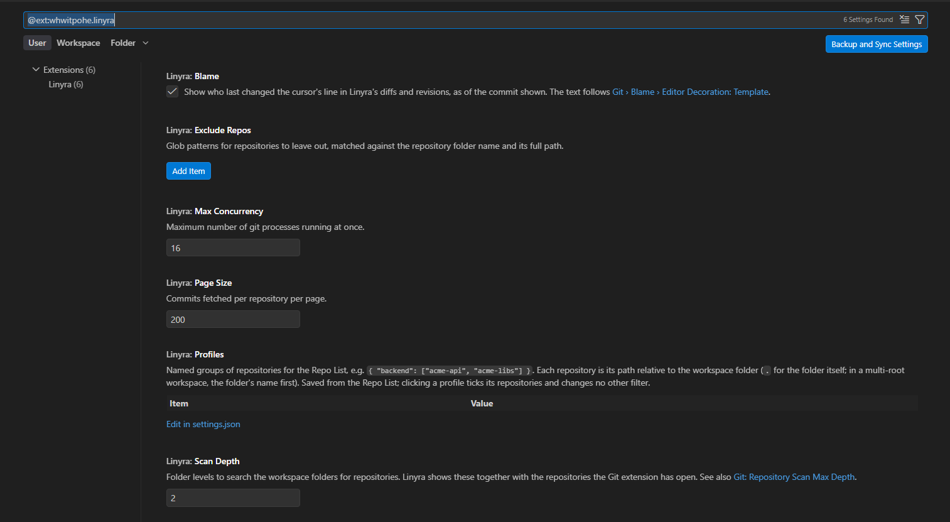The image size is (950, 522).
Task: Open the Edit in settings.json link
Action: pos(203,424)
